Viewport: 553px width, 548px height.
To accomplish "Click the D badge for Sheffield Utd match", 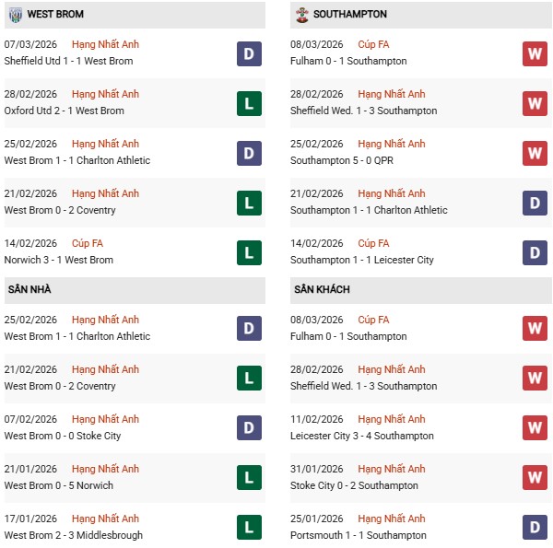I will click(x=249, y=53).
